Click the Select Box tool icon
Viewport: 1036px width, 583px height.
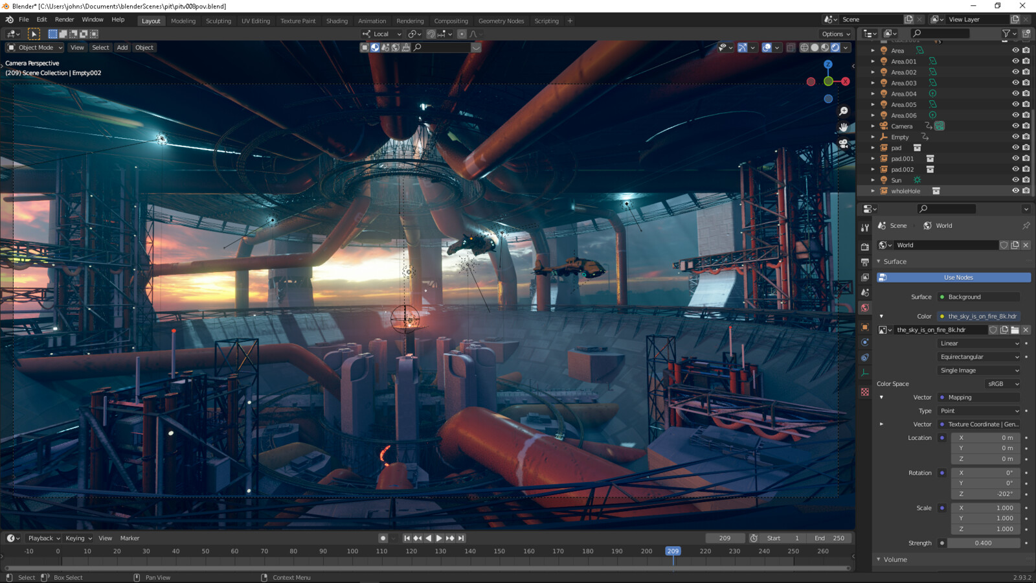pos(34,34)
